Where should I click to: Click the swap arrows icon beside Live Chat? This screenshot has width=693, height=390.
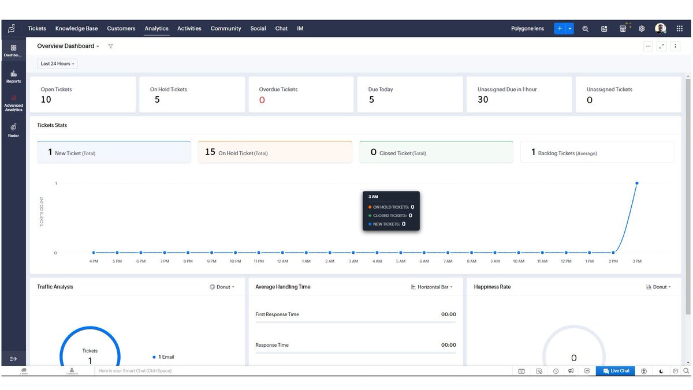click(x=587, y=371)
